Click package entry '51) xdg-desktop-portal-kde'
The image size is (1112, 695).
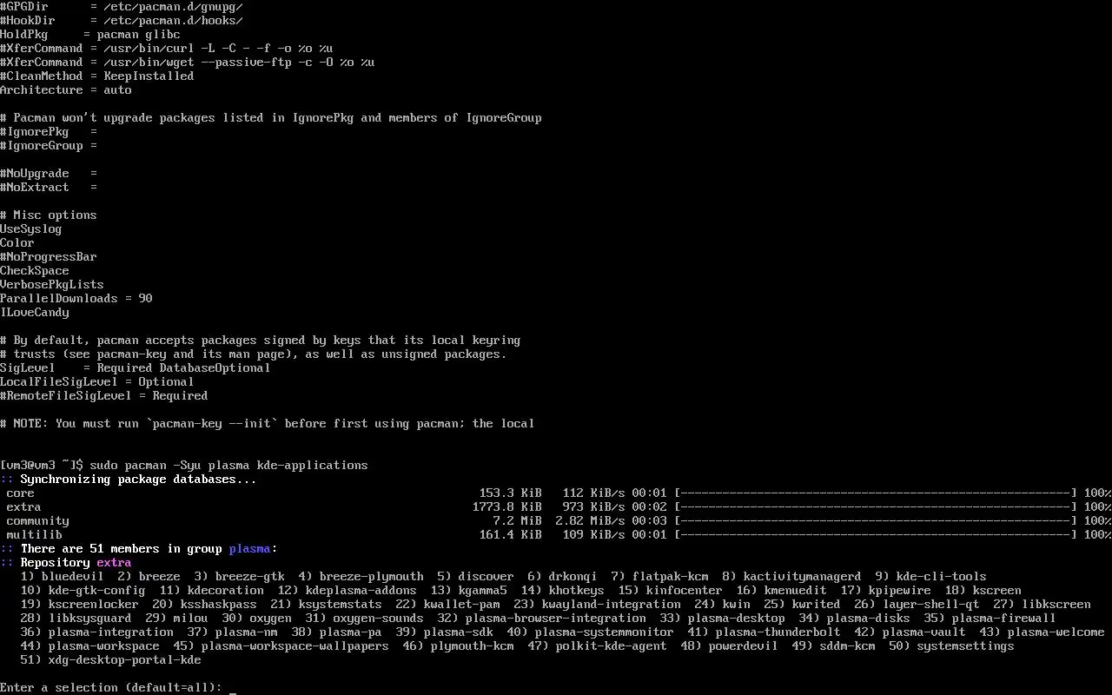tap(111, 660)
